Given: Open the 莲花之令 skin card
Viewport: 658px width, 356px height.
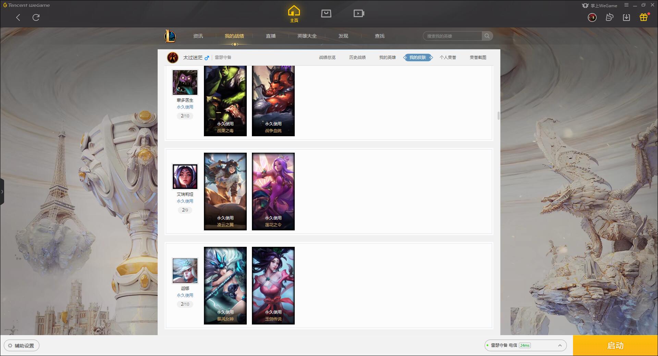Looking at the screenshot, I should (273, 191).
